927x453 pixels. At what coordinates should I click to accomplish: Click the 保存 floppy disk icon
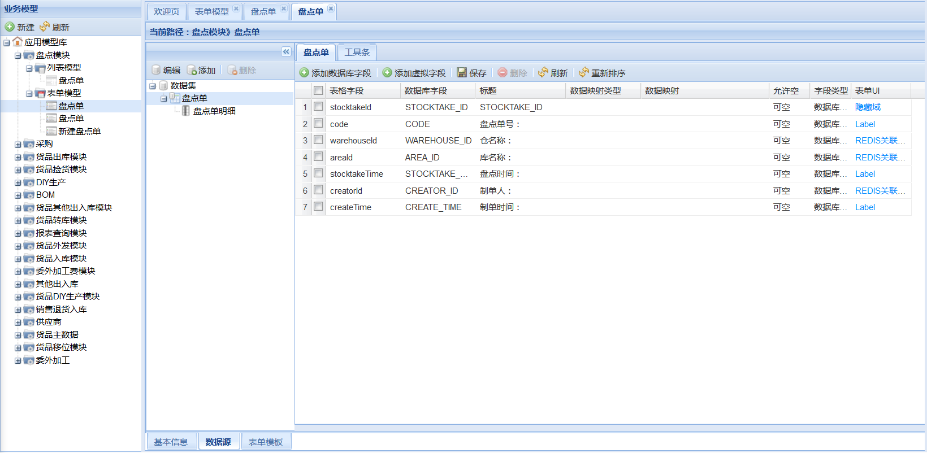pyautogui.click(x=462, y=73)
